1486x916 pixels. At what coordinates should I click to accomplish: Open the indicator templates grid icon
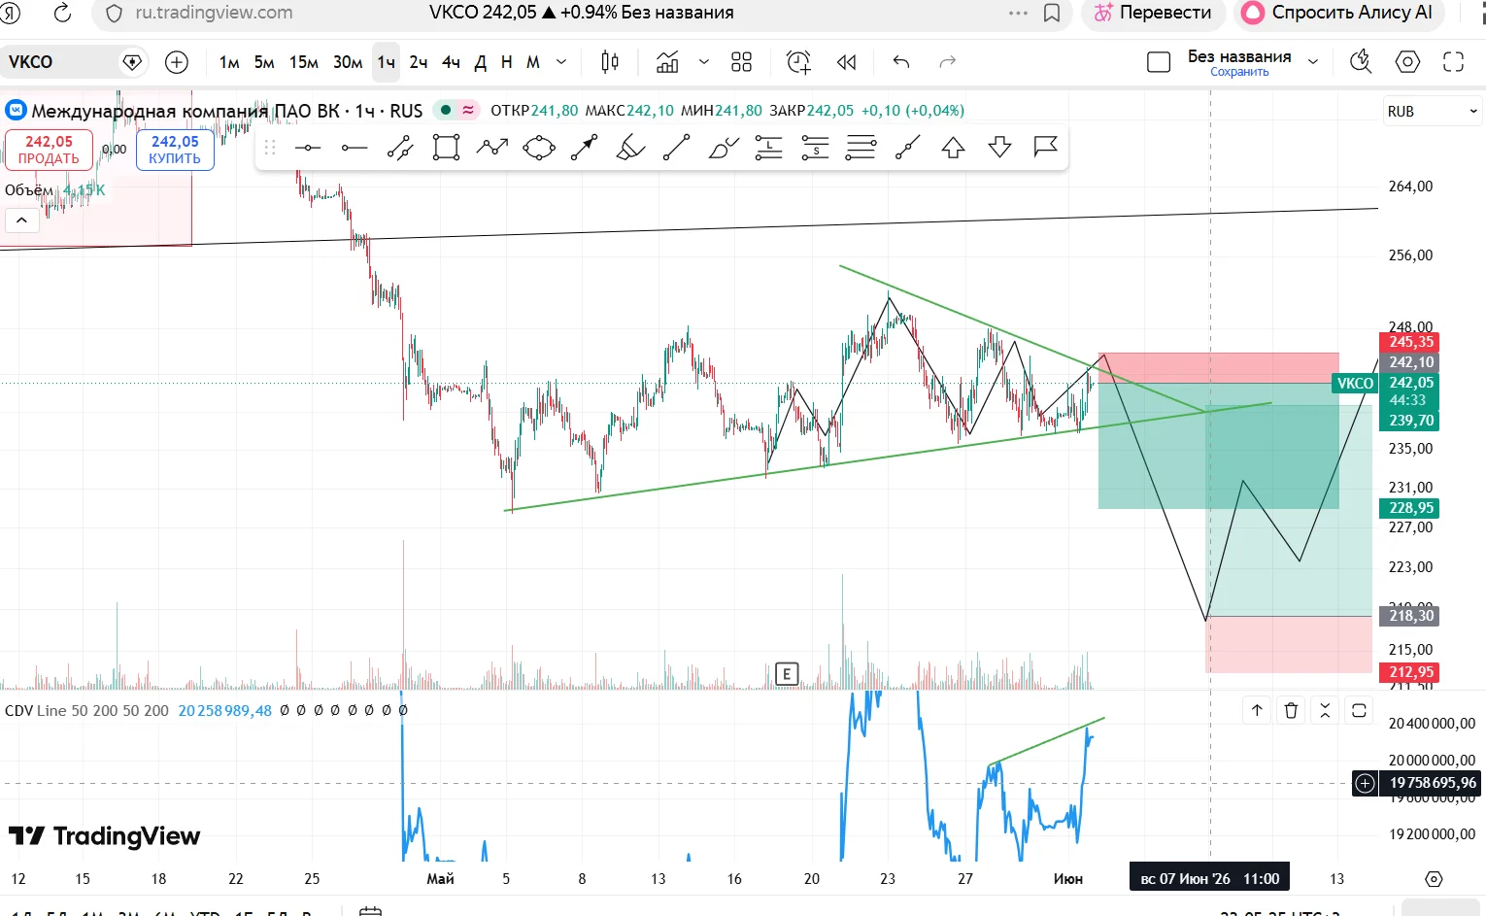(x=742, y=62)
